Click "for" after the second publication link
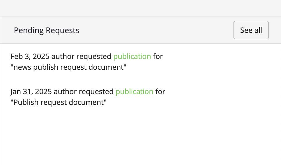The height and width of the screenshot is (165, 281). 160,92
